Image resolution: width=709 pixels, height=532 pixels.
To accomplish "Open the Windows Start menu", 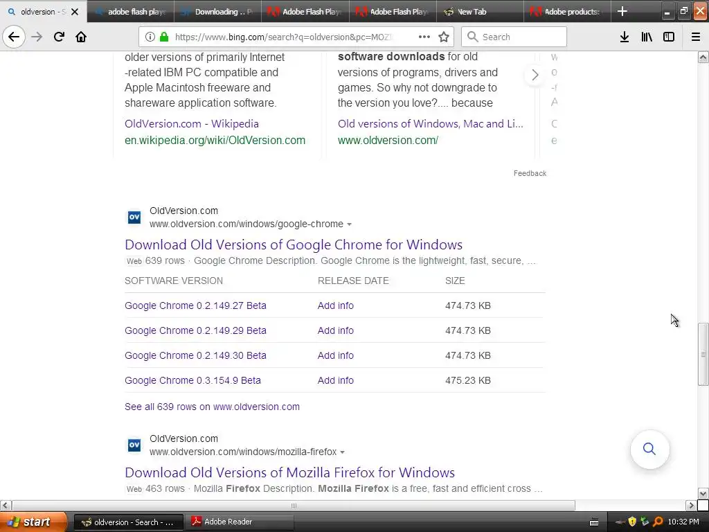I will 33,522.
